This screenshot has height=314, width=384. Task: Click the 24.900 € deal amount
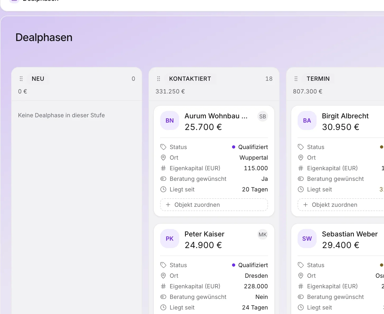(203, 245)
